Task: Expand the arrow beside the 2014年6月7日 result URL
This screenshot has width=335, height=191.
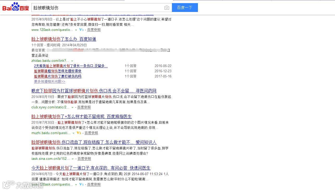Action: coord(76,185)
